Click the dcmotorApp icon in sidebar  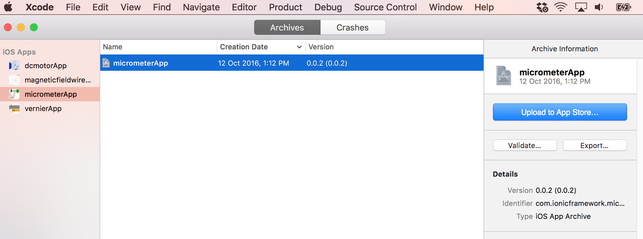pyautogui.click(x=14, y=66)
